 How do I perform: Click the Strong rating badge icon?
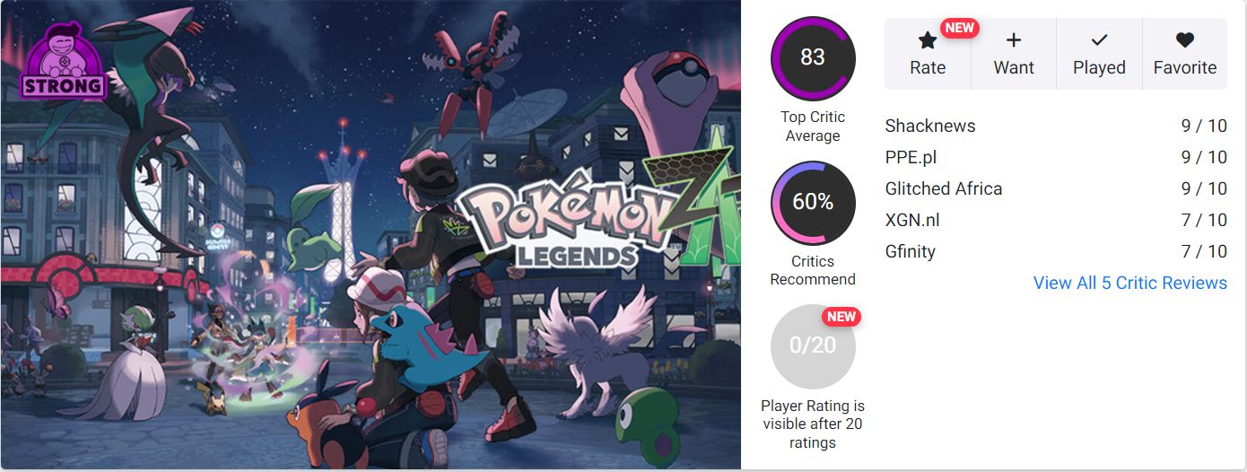pyautogui.click(x=64, y=62)
